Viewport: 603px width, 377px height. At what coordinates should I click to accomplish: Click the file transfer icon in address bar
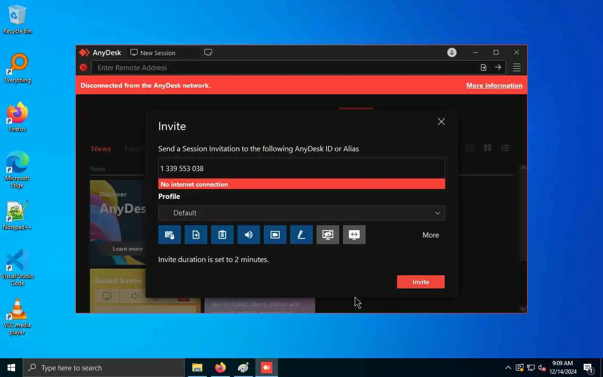[x=483, y=67]
